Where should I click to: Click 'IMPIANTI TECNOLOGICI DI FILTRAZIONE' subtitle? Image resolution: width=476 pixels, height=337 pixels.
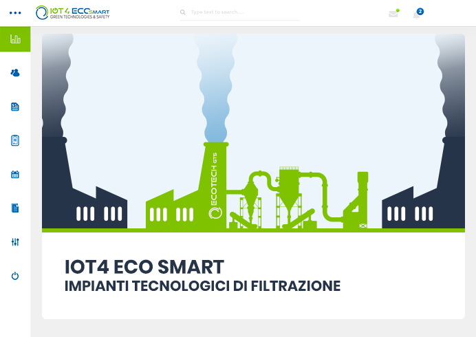[202, 286]
